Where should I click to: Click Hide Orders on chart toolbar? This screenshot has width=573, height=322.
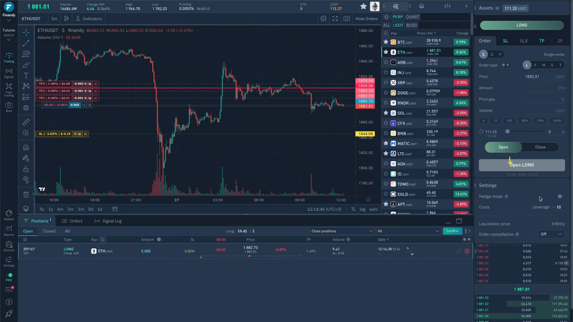pos(367,18)
